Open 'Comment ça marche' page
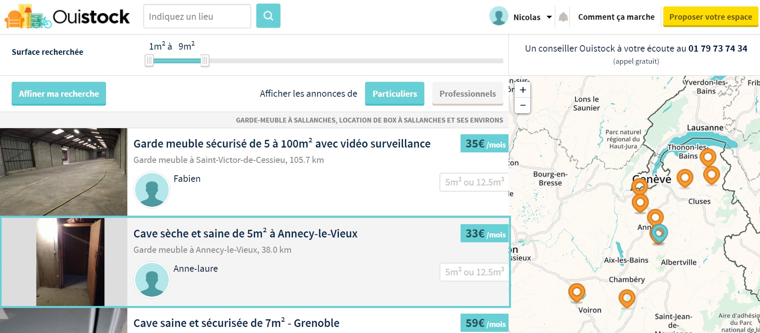Viewport: 760px width, 333px height. click(616, 17)
